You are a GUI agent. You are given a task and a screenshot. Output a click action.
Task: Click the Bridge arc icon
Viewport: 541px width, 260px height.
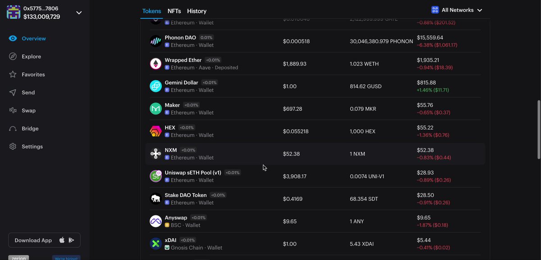pyautogui.click(x=13, y=129)
